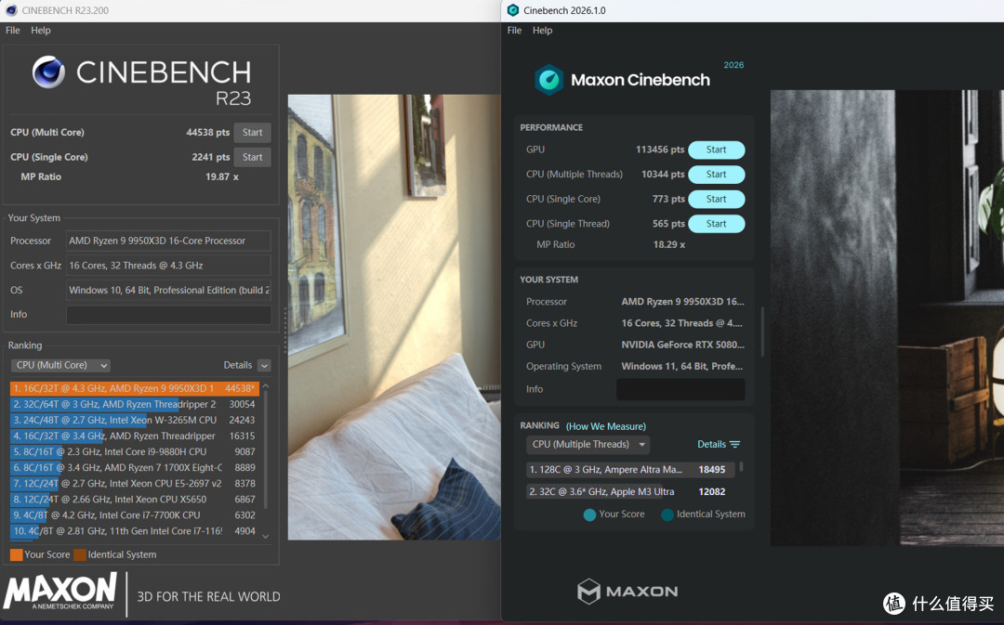Screen dimensions: 1004x625
Task: Click the Cinebench R23 sphere logo
Action: [48, 72]
